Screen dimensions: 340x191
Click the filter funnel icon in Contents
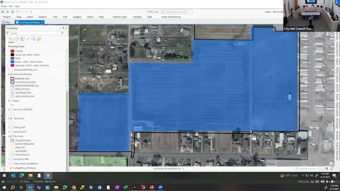(7, 33)
